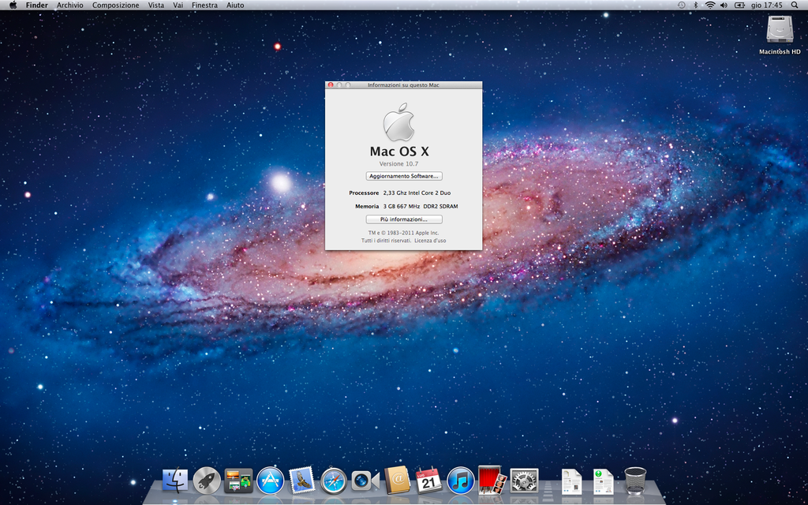808x505 pixels.
Task: Open Launchpad from the Dock
Action: pyautogui.click(x=207, y=481)
